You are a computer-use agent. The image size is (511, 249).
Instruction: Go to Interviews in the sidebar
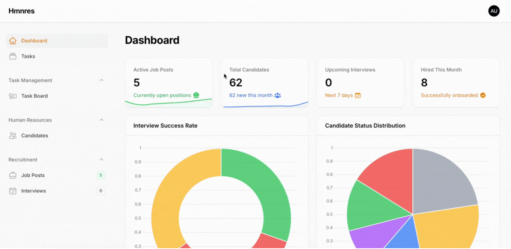[57, 191]
